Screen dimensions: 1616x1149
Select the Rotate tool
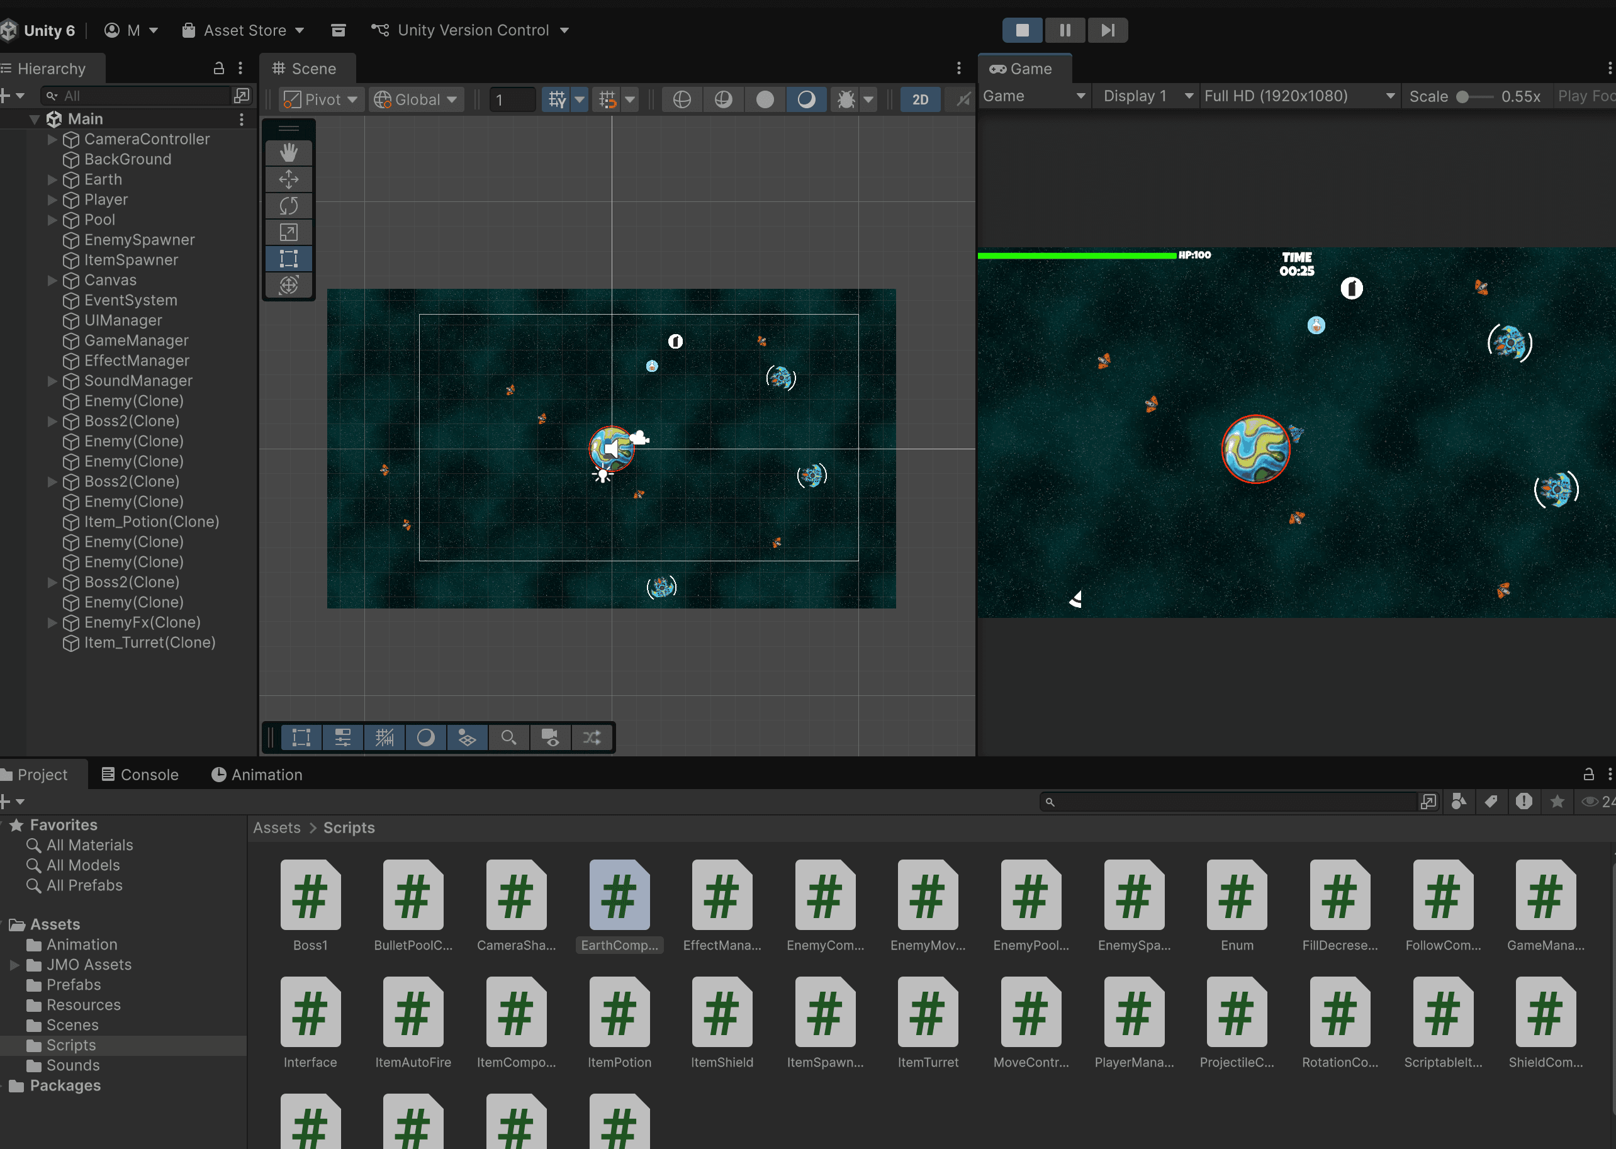click(x=289, y=205)
